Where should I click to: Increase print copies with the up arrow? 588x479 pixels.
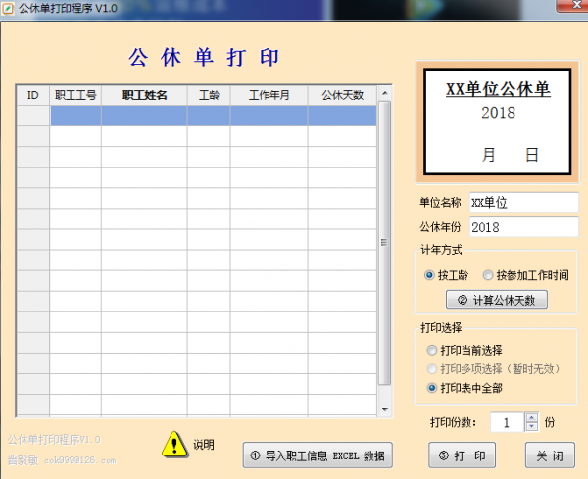[532, 417]
